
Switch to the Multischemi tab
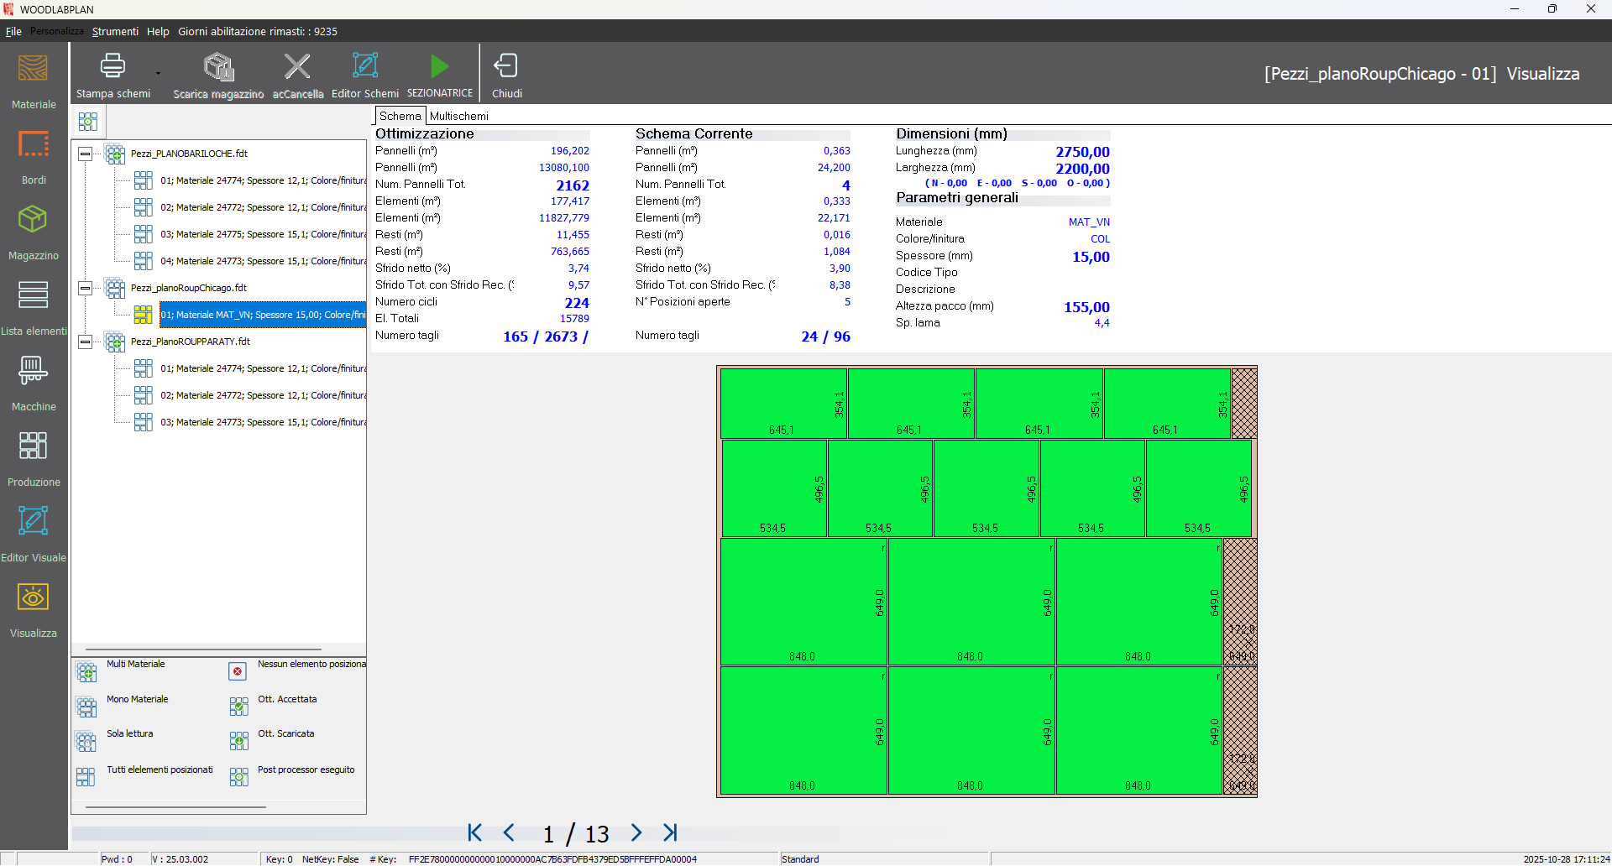(458, 116)
